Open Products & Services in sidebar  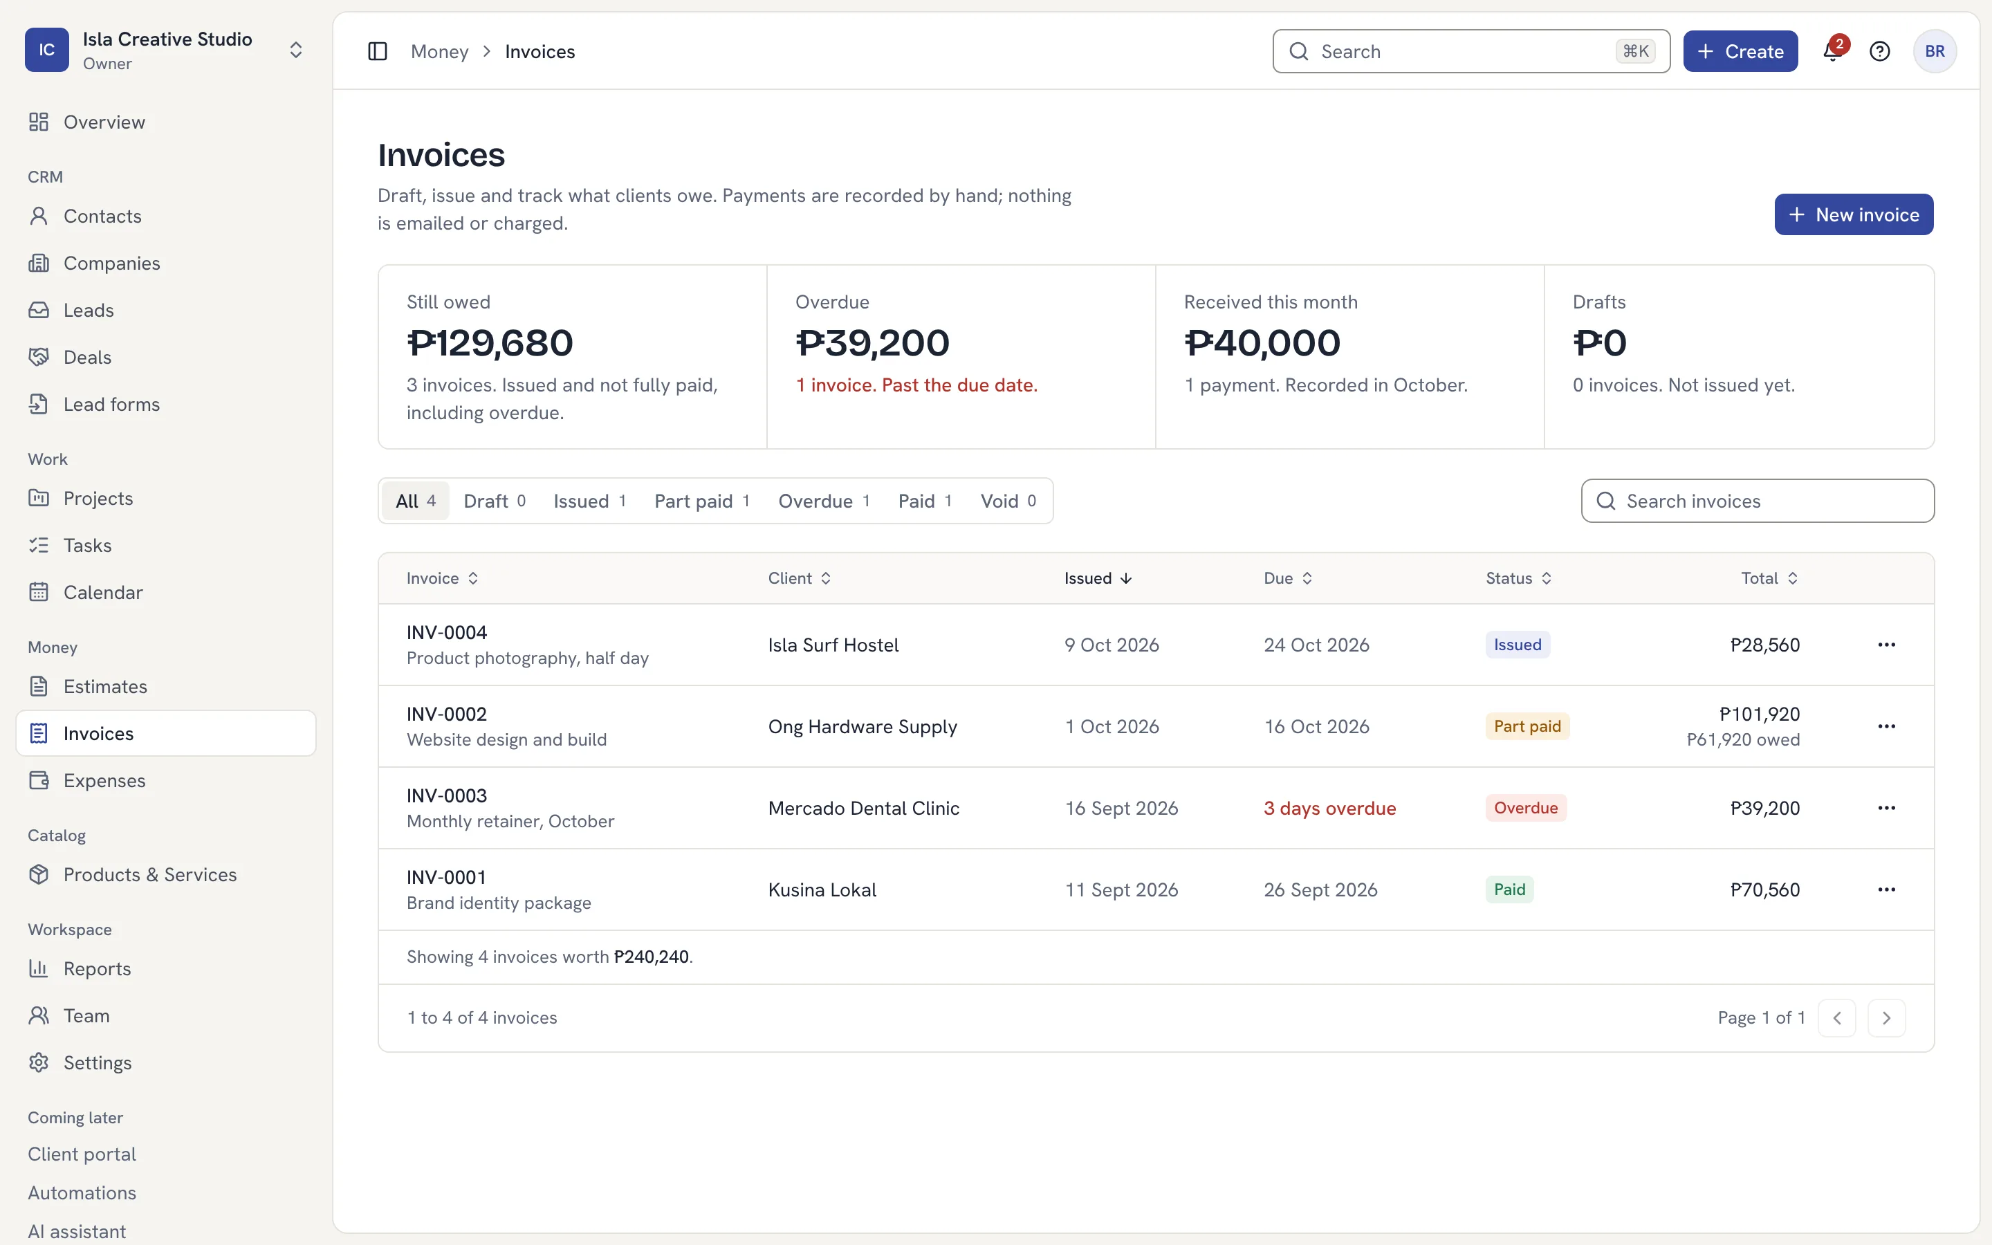click(x=165, y=874)
